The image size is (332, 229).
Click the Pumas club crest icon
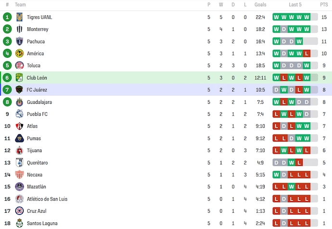pos(20,138)
